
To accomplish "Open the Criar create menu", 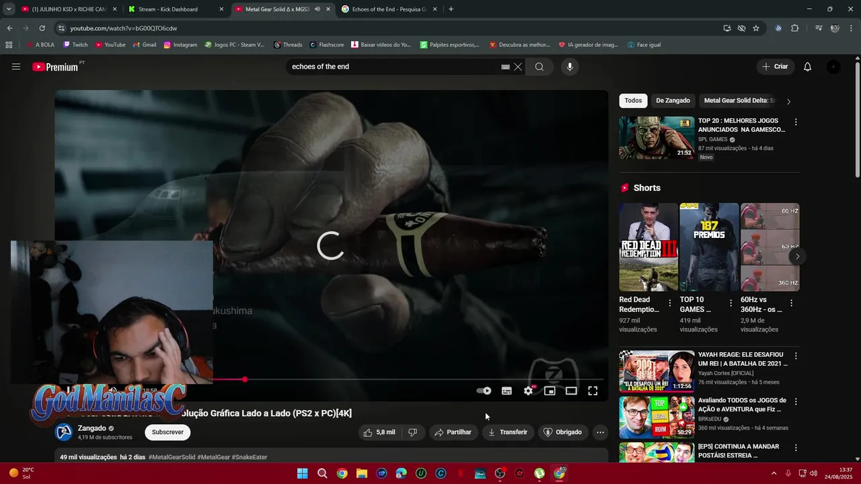I will (x=775, y=67).
